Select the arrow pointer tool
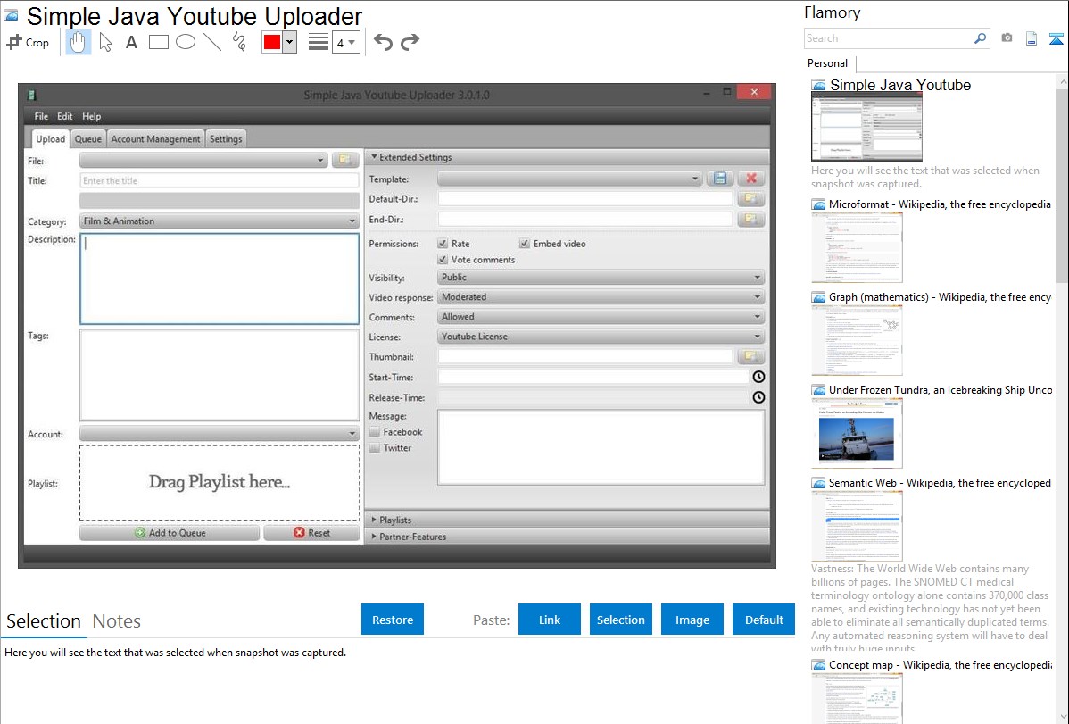Screen dimensions: 1069x724 pos(105,42)
